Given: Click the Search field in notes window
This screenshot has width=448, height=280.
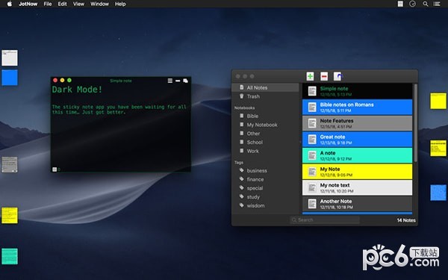Looking at the screenshot, I should pyautogui.click(x=325, y=220).
